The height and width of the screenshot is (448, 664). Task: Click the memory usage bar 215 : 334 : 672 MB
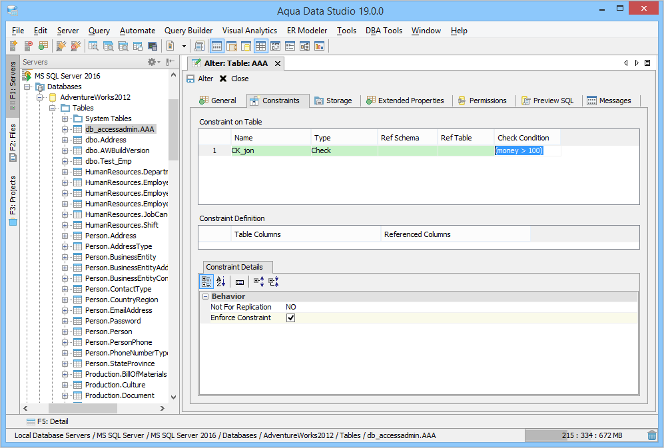tap(585, 435)
